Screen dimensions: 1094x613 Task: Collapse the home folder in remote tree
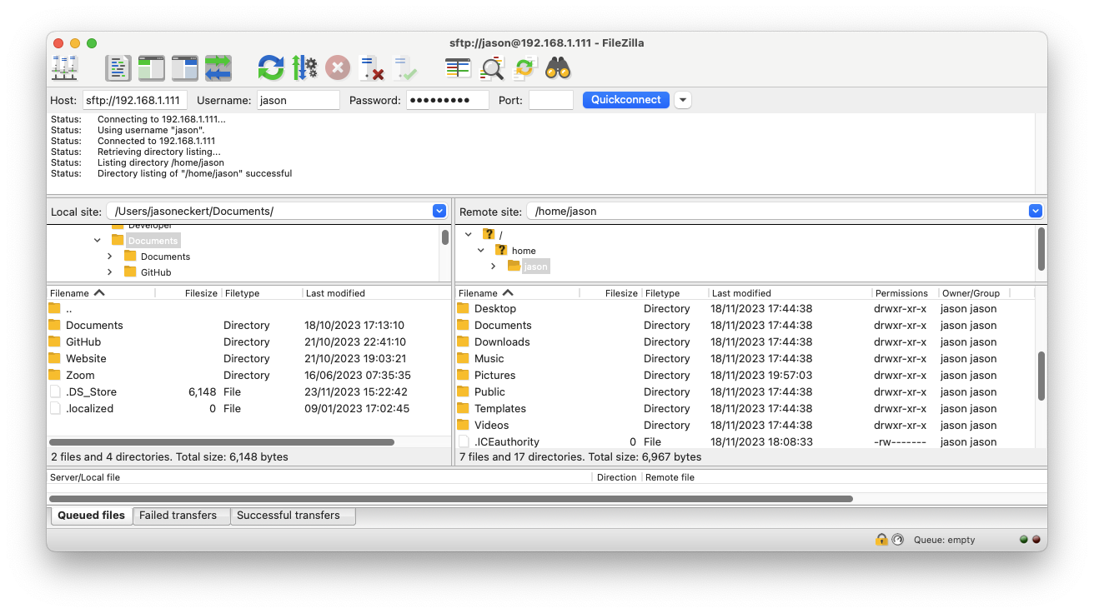[x=479, y=250]
